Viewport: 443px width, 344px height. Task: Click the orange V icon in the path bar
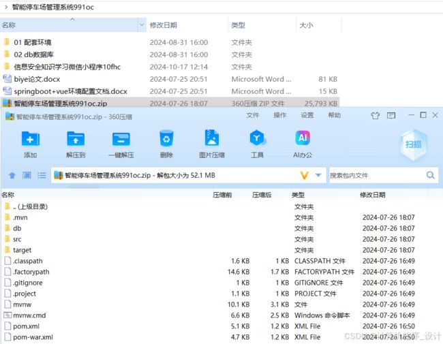coord(304,175)
